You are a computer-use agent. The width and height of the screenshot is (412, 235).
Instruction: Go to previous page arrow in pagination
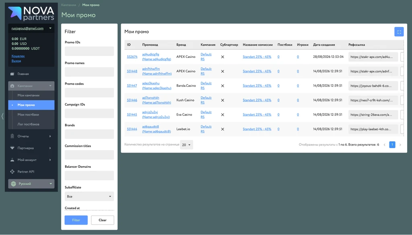point(384,145)
